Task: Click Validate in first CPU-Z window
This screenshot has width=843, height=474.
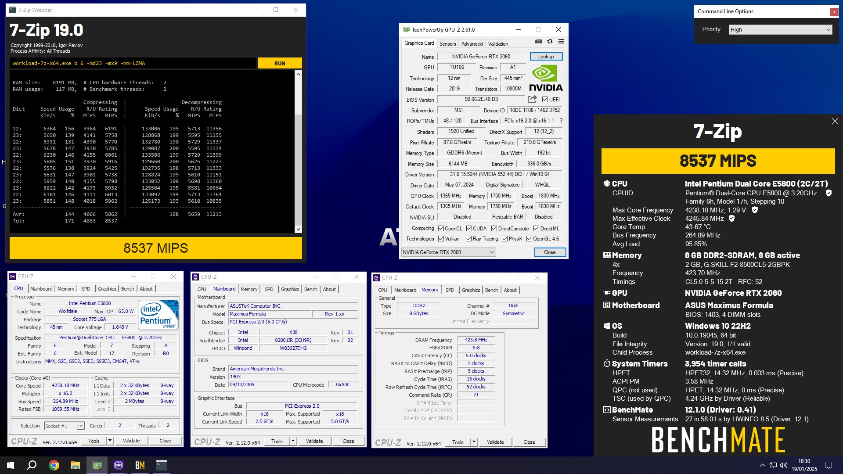Action: pos(131,441)
